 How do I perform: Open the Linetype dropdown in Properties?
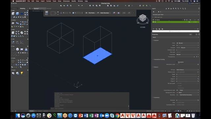tap(188, 48)
